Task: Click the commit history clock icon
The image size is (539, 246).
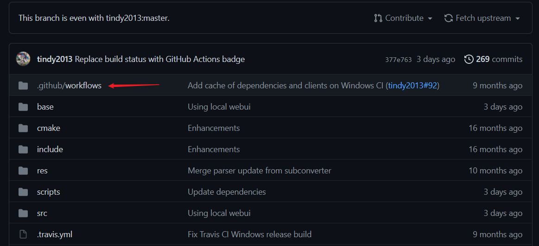Action: [469, 59]
